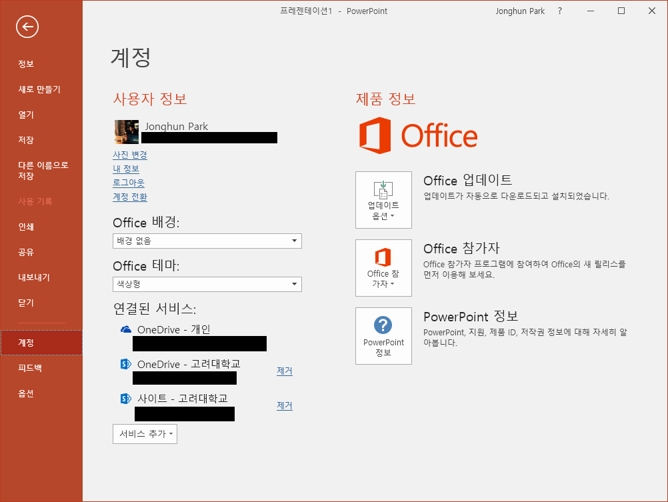Open the 공유 page
668x502 pixels.
point(26,252)
